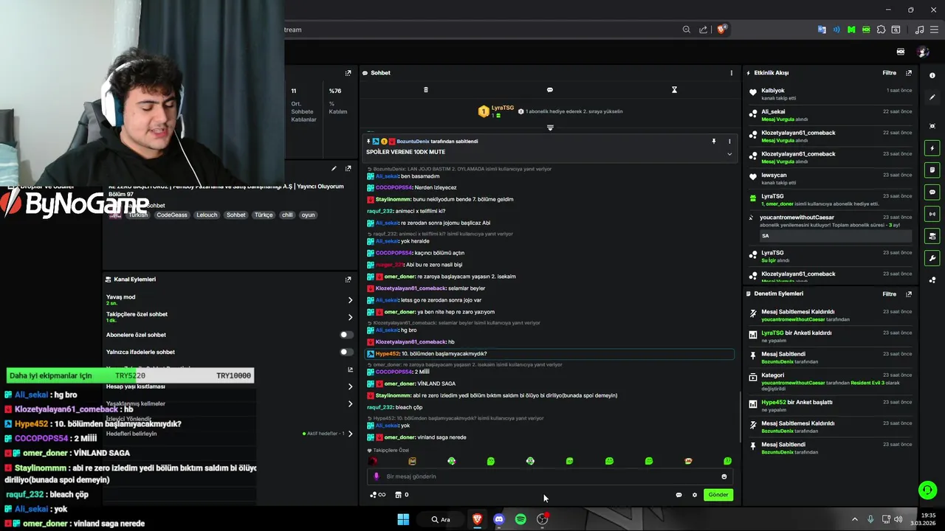Edit stream info with pencil icon
Image resolution: width=945 pixels, height=531 pixels.
coord(334,169)
